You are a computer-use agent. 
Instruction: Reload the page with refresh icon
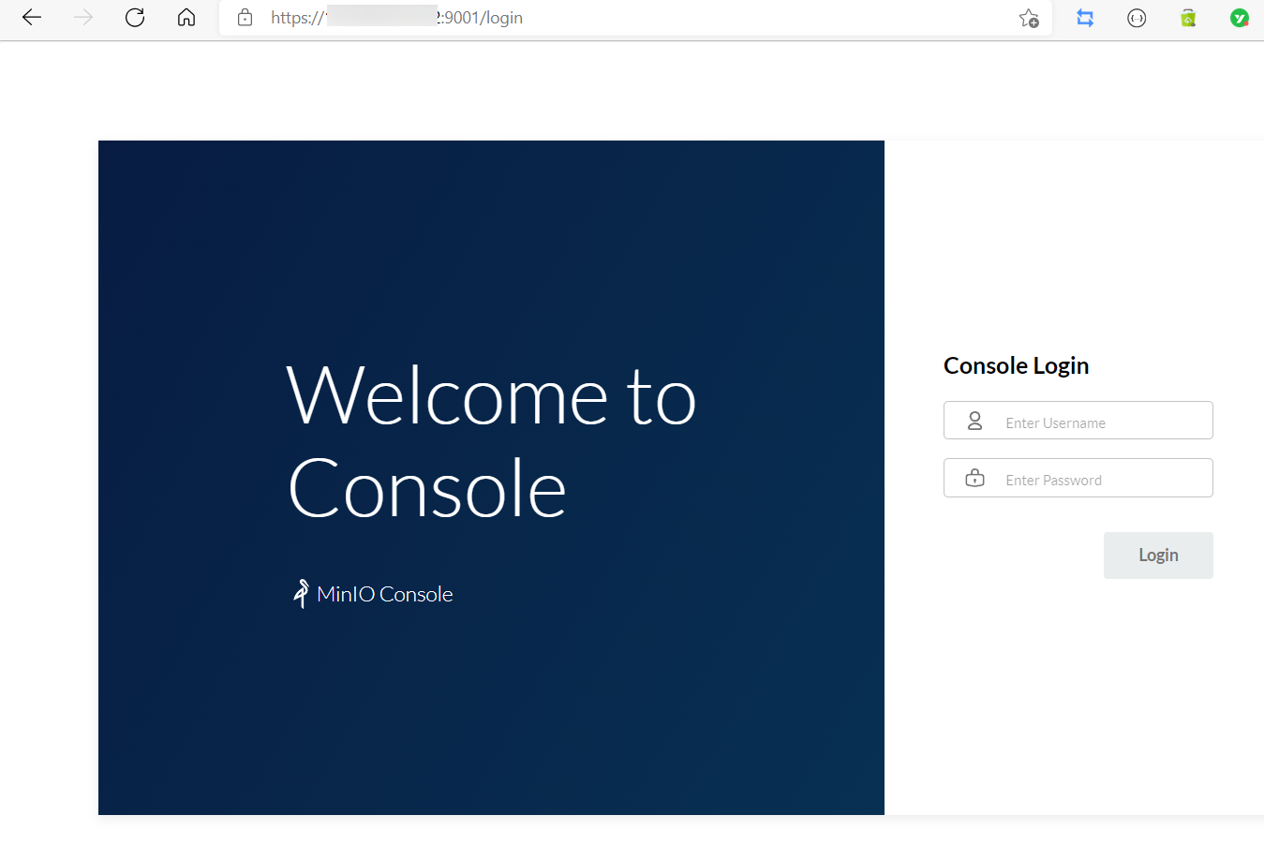point(135,18)
